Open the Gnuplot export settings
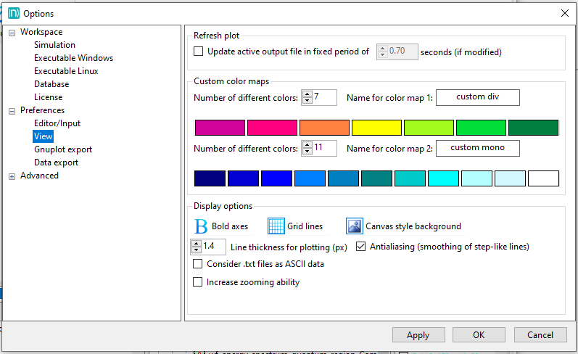Viewport: 578px width, 354px height. point(63,149)
